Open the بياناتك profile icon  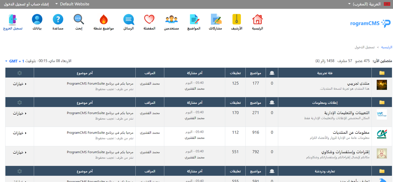tap(37, 20)
